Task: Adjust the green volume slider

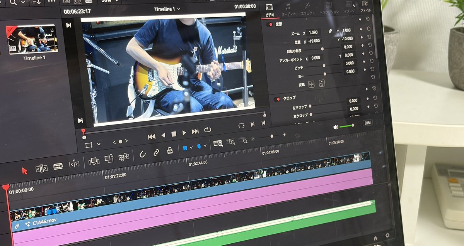Action: (347, 126)
